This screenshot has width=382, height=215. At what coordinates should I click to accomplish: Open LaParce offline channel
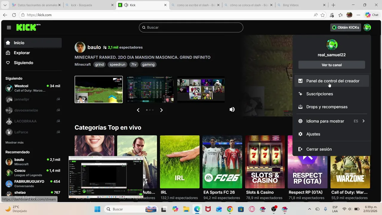click(x=33, y=132)
